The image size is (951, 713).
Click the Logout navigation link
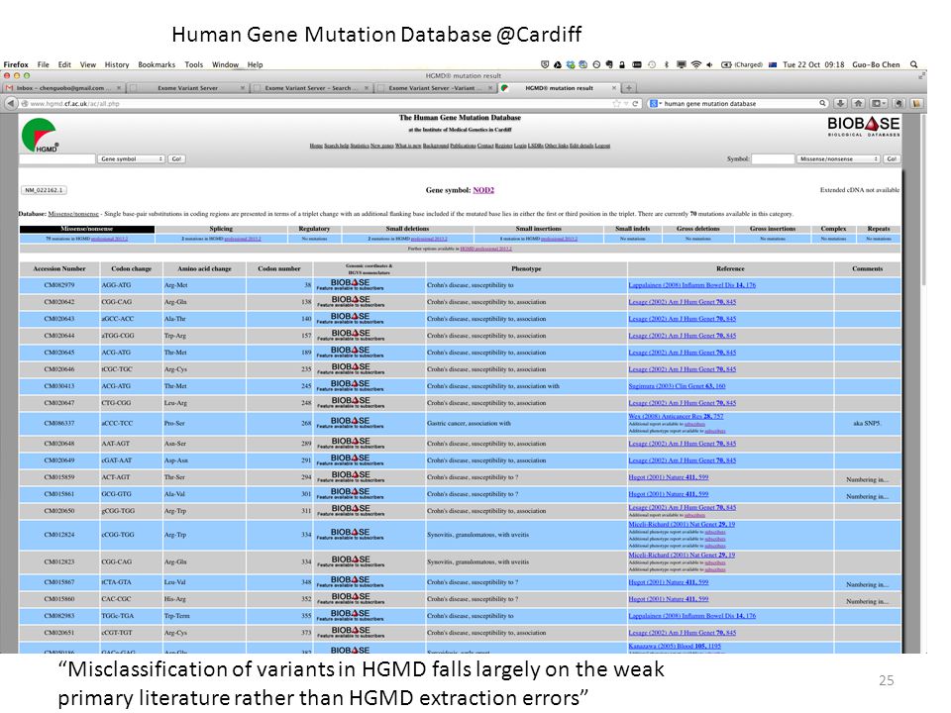602,146
